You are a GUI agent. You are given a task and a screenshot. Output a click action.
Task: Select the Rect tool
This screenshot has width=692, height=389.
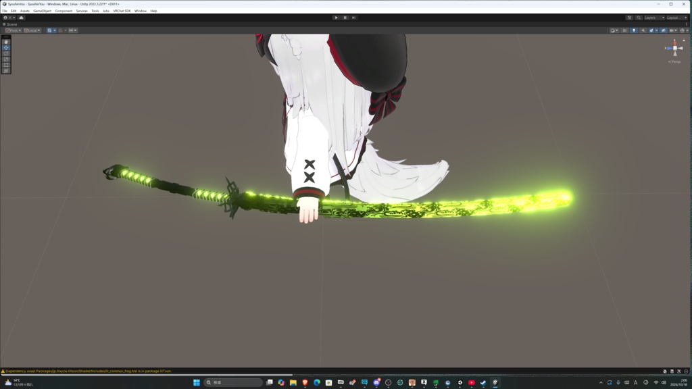coord(6,65)
